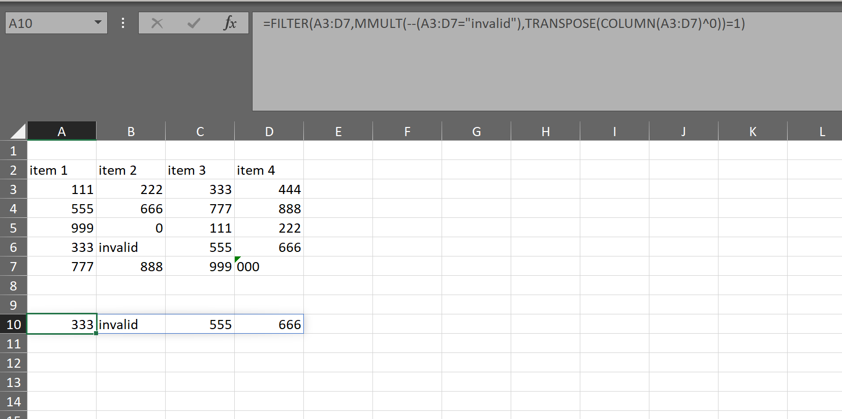Select column J header

coord(684,131)
